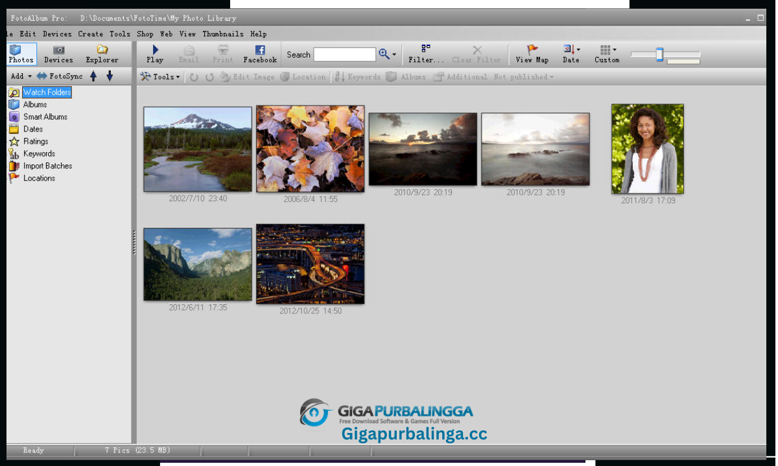Click the thumbnail size slider handle
Screen dimensions: 778x466
[x=659, y=54]
